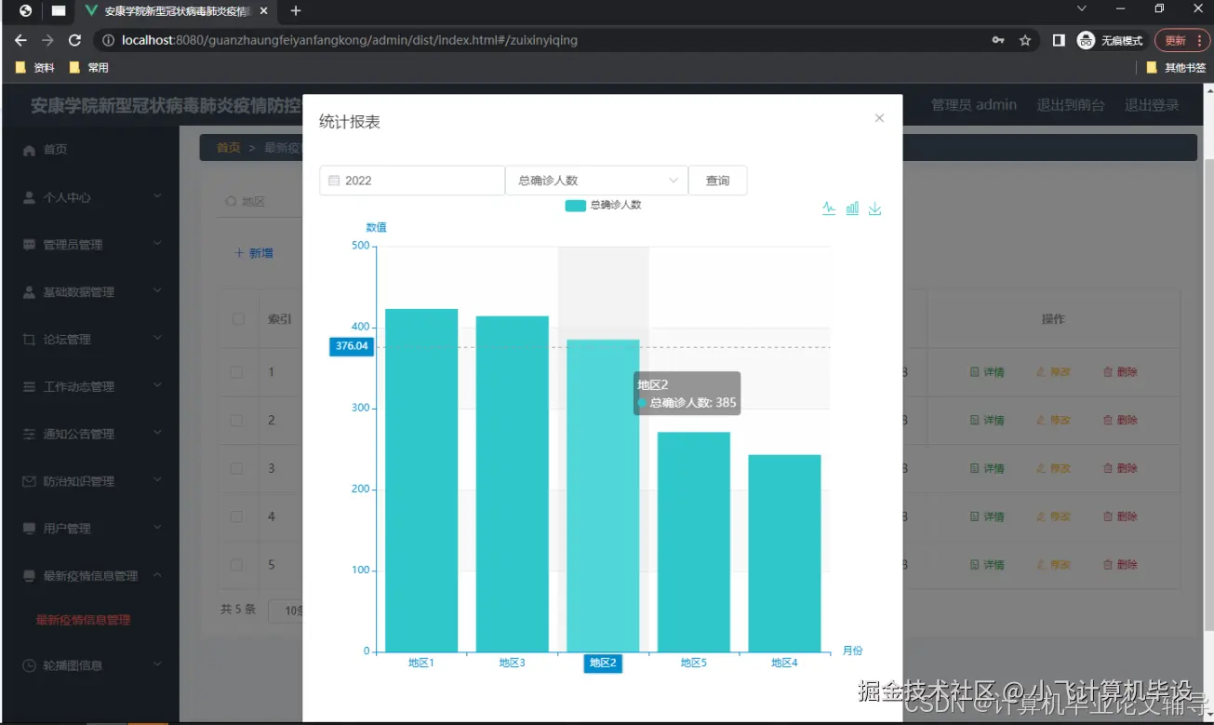This screenshot has width=1214, height=725.
Task: Expand 基础数据管理 sidebar menu
Action: point(90,292)
